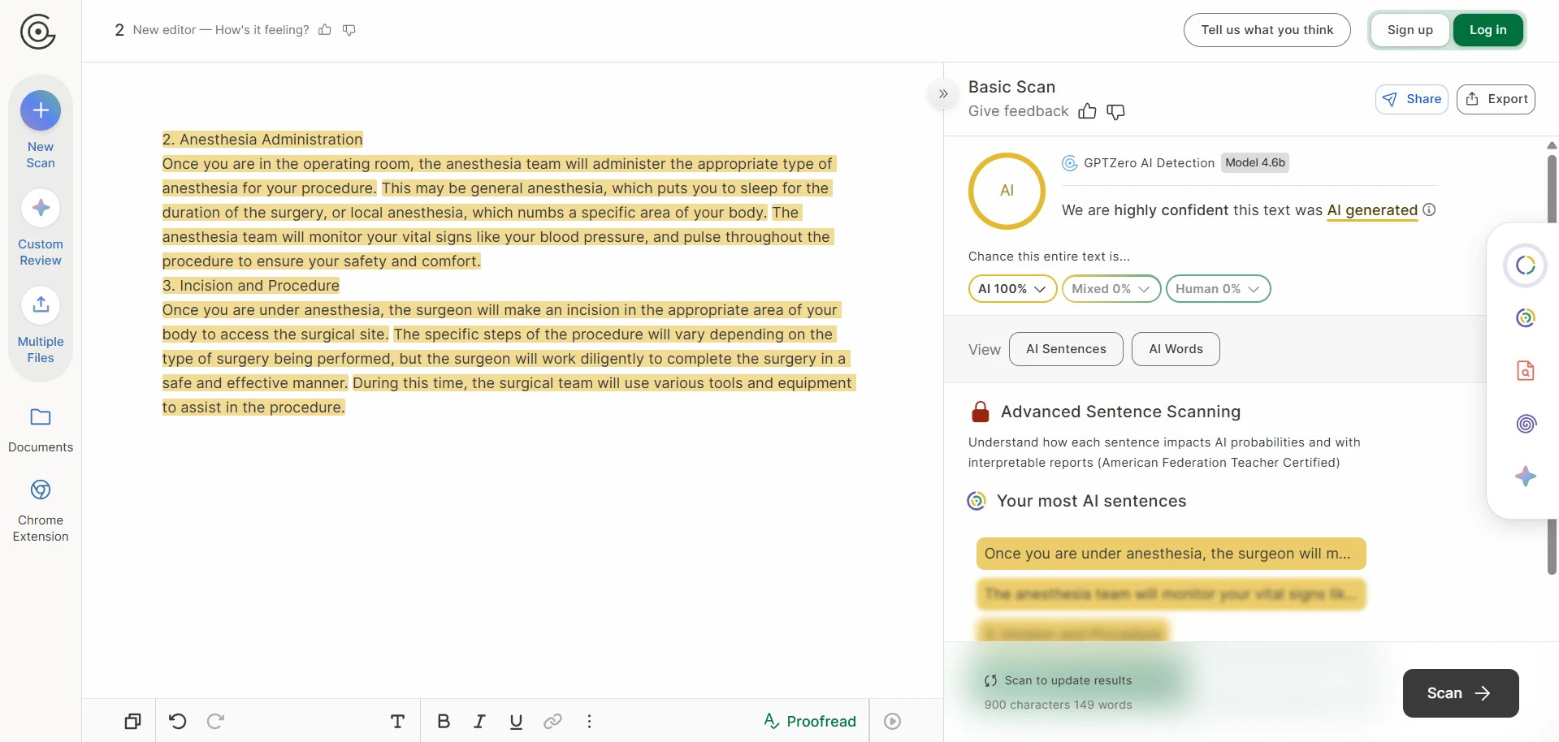Start a New Scan with plus icon
1559x742 pixels.
point(41,110)
